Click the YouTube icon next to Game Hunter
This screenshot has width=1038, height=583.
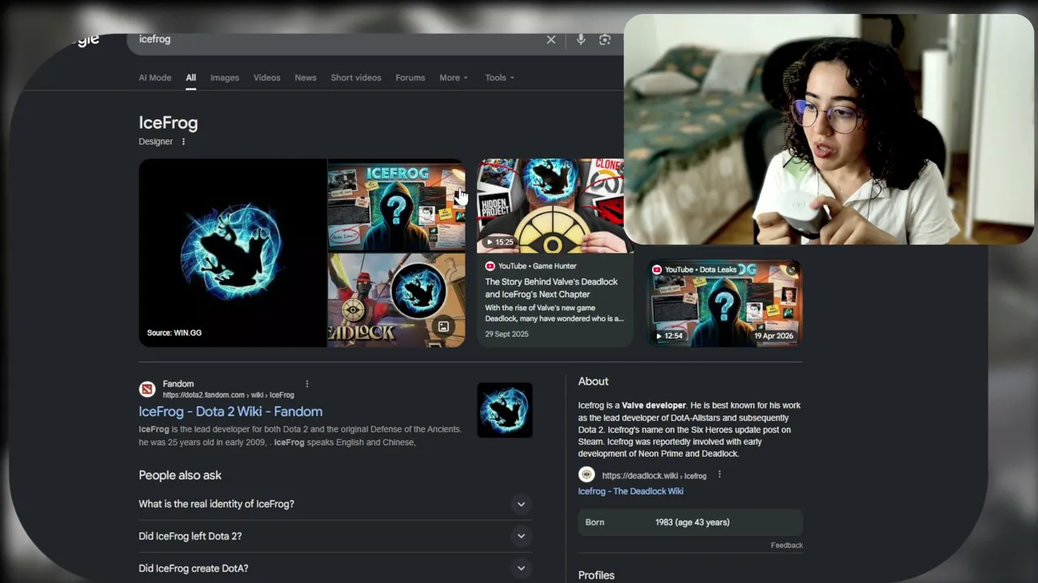[x=490, y=266]
